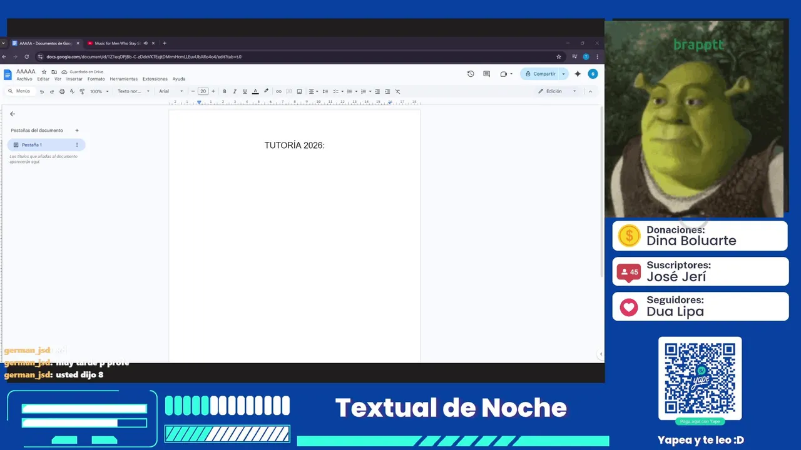
Task: Open the Gemini sparkle assistant
Action: (578, 74)
